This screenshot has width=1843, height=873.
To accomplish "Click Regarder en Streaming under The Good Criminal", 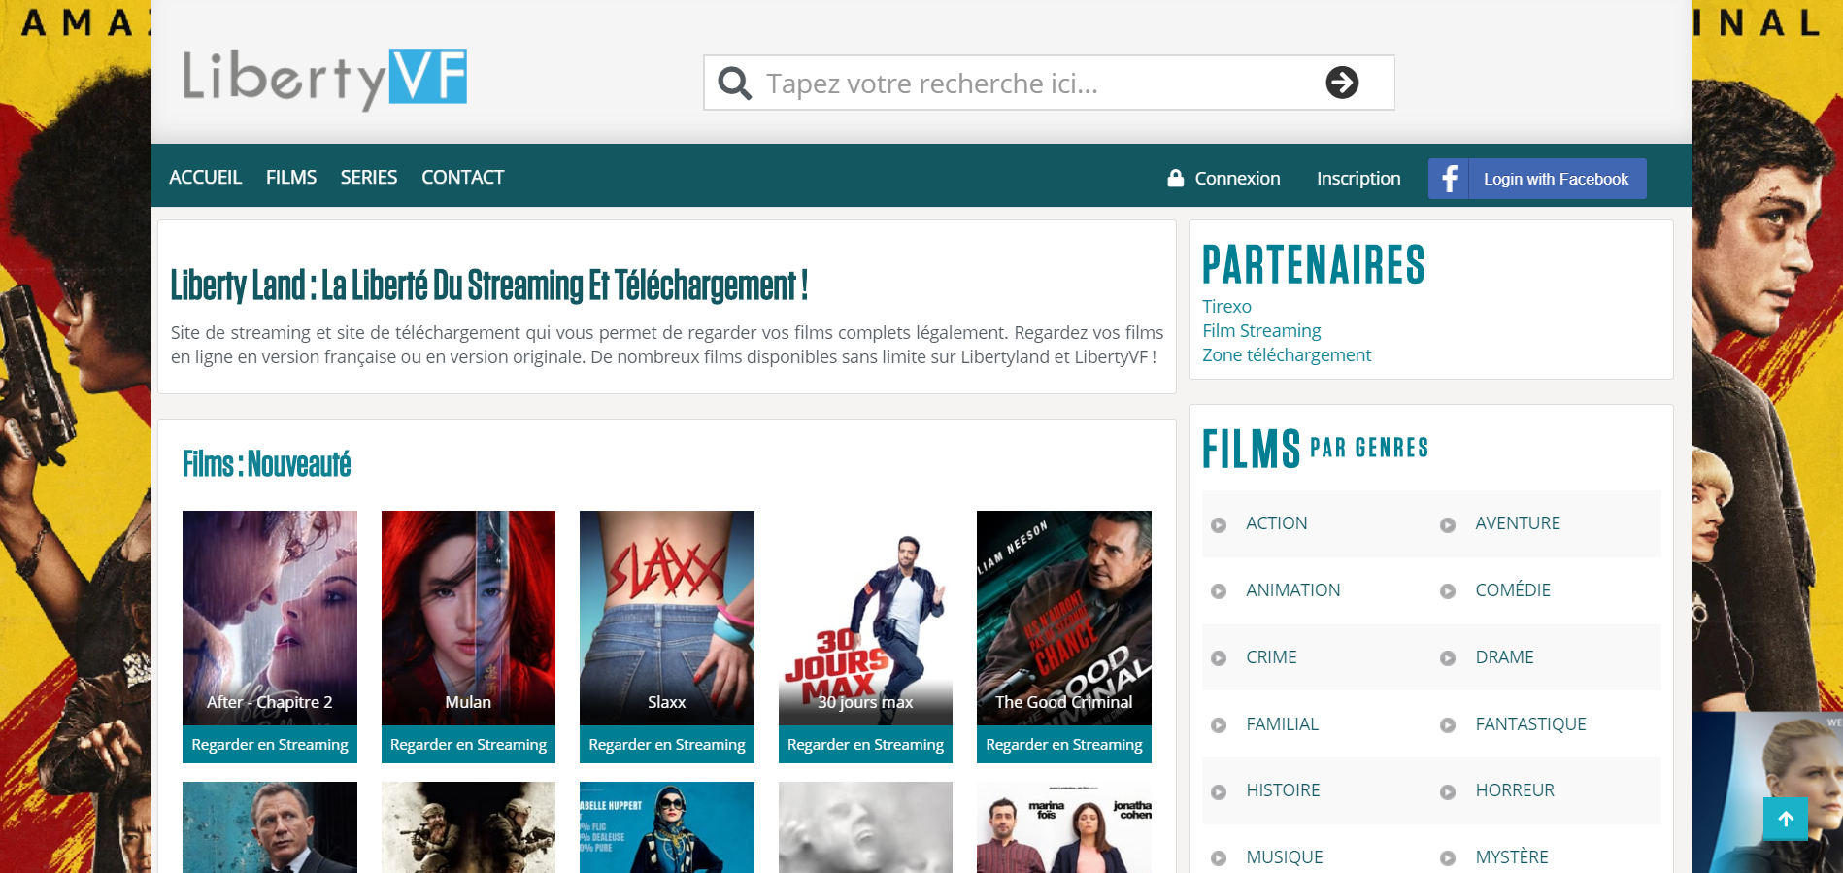I will point(1064,745).
